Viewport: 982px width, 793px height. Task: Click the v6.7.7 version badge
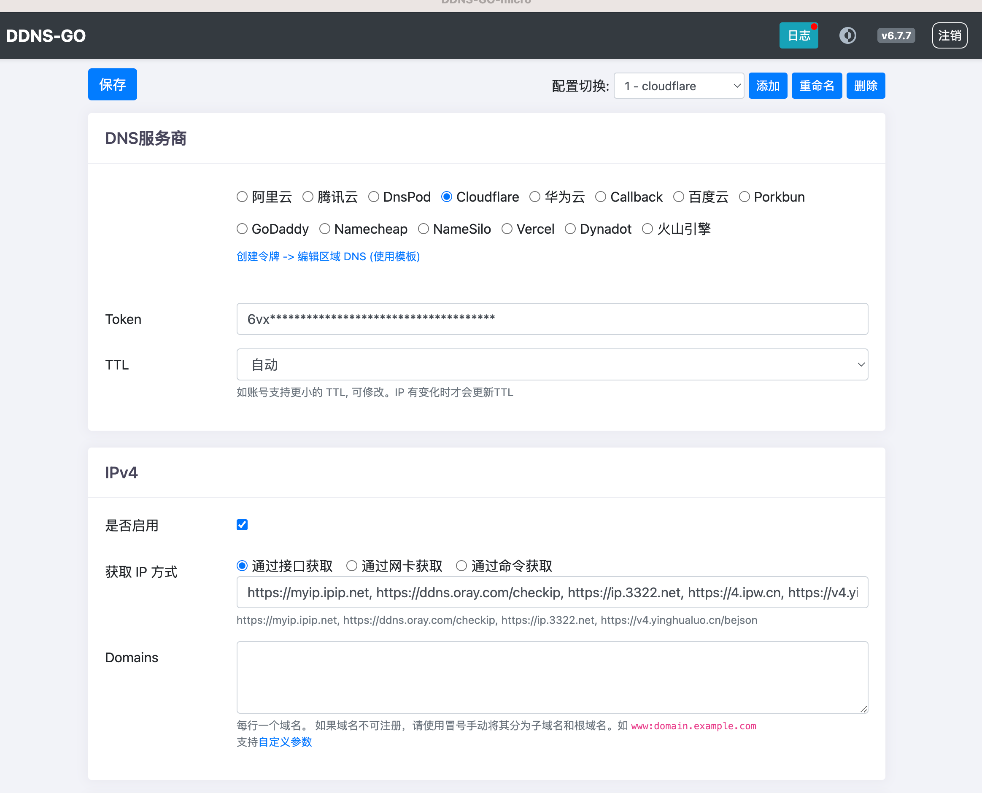point(896,35)
